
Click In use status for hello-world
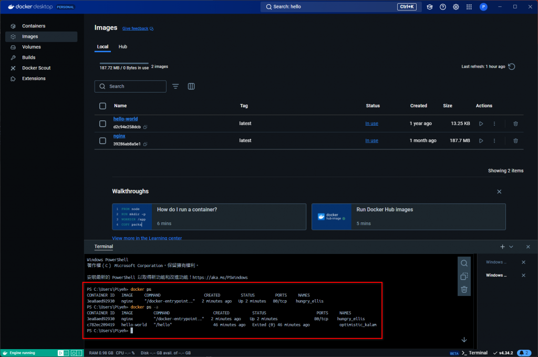pos(371,124)
